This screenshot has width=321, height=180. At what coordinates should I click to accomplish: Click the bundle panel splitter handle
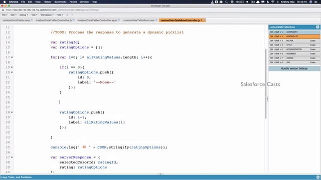(267, 99)
